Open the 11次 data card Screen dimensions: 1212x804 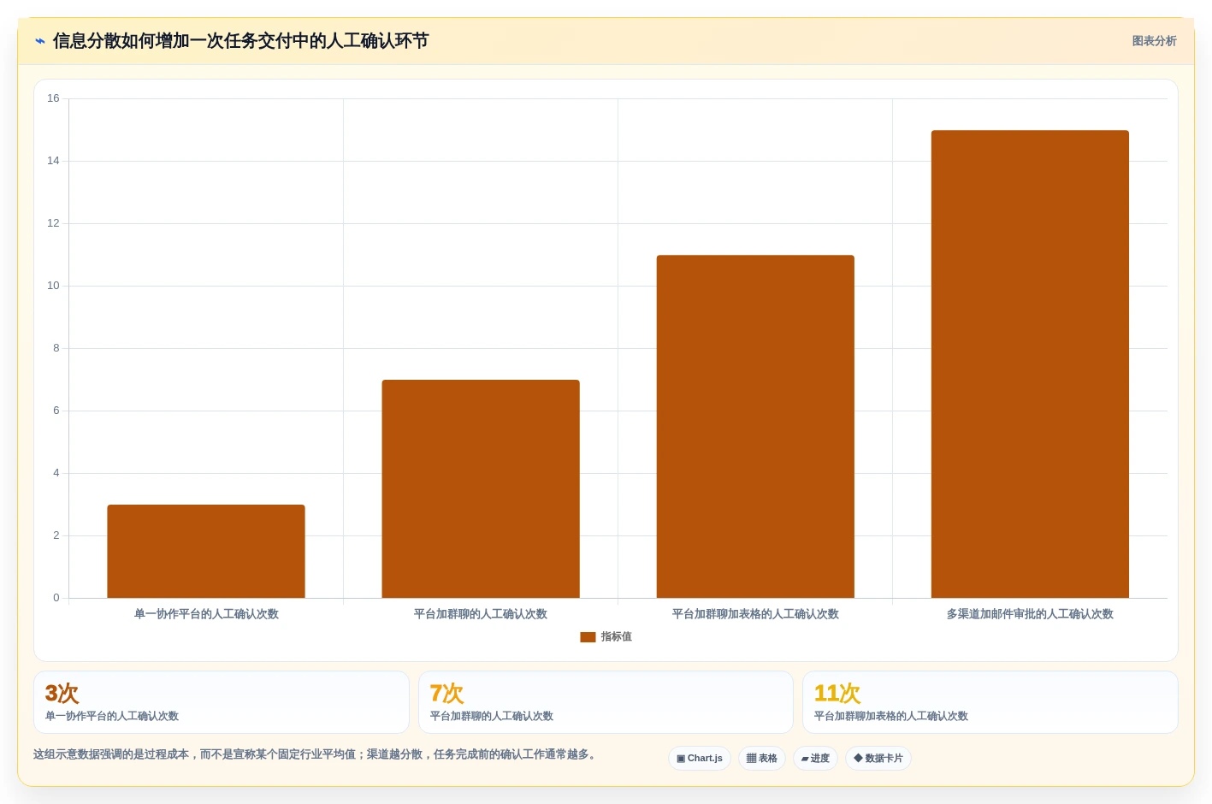(990, 702)
